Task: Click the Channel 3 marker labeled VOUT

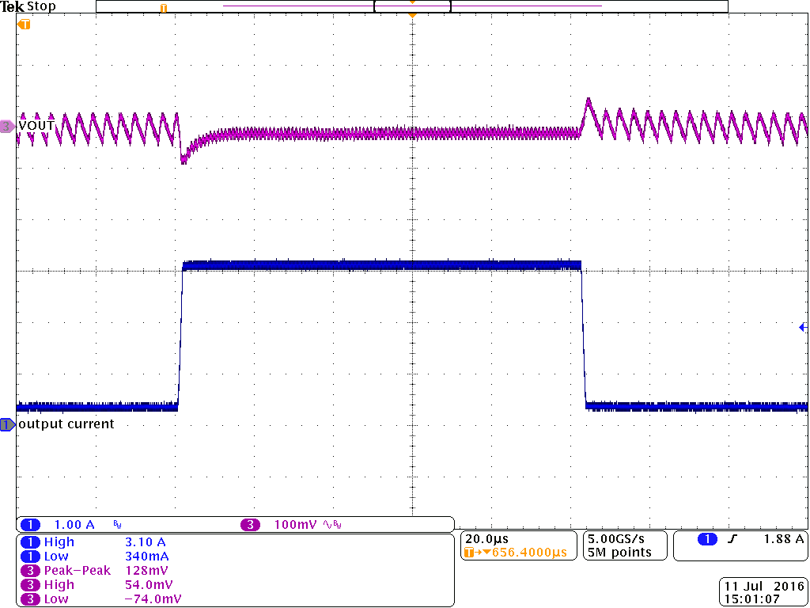Action: (6, 125)
